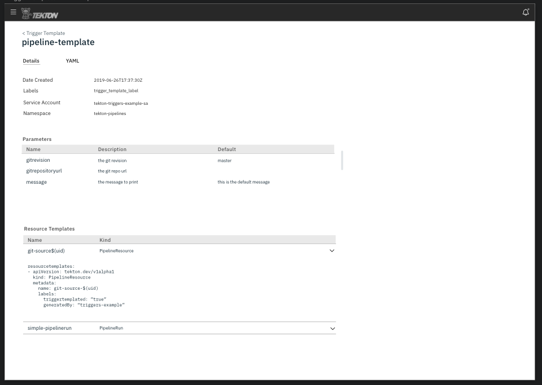Click the Parameters section heading
542x385 pixels.
tap(37, 139)
